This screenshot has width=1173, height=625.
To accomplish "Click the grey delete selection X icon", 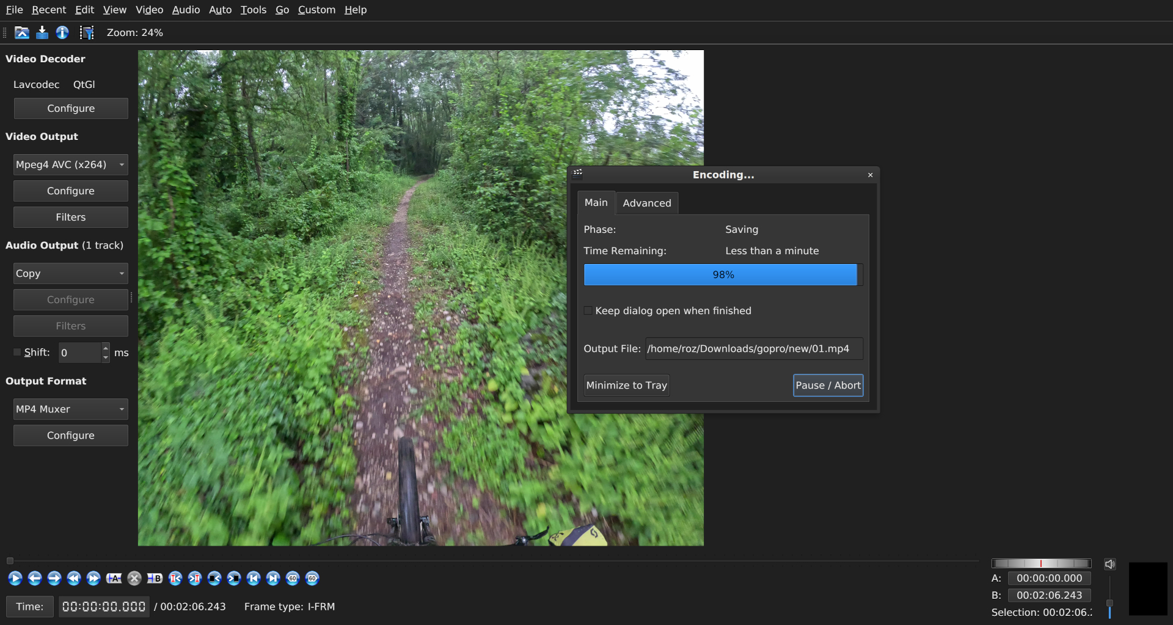I will (134, 578).
